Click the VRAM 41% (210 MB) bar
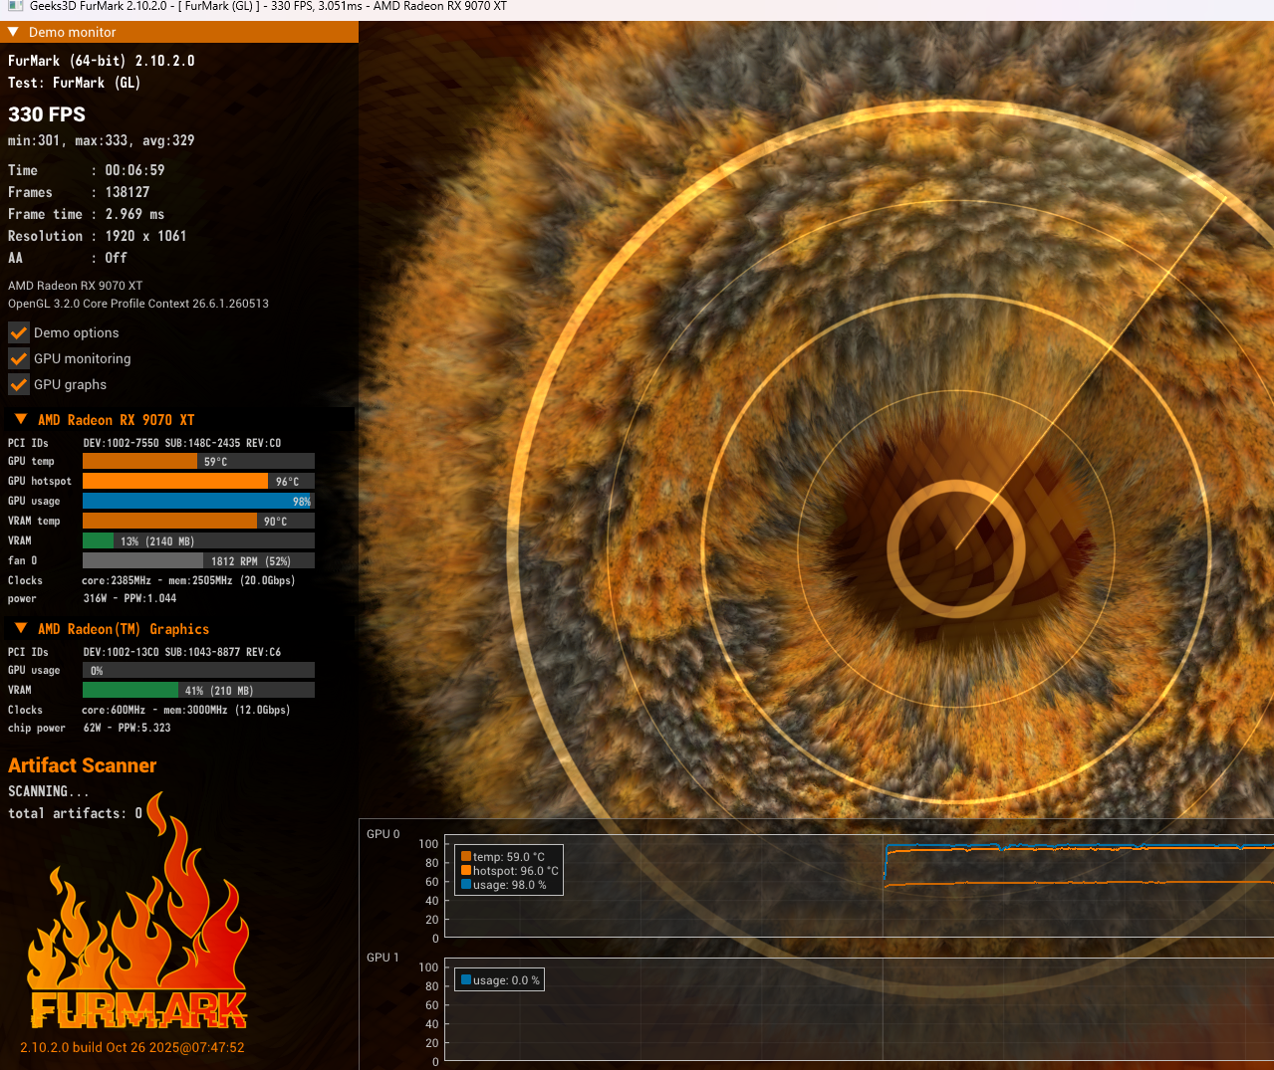1274x1070 pixels. click(198, 690)
